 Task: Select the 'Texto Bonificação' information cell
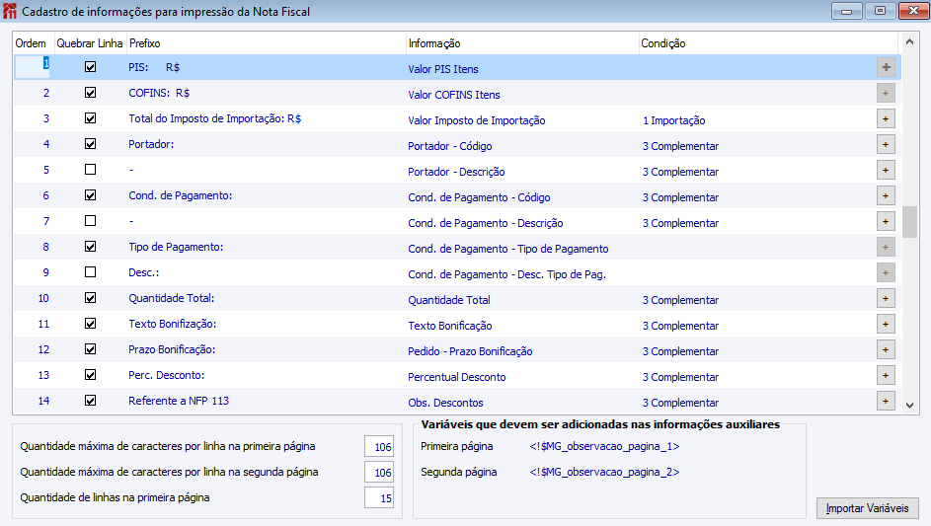point(449,326)
